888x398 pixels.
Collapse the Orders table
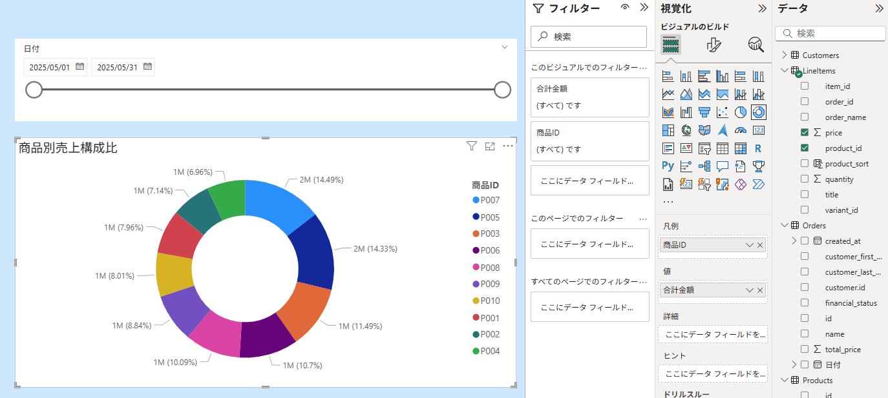tap(785, 225)
